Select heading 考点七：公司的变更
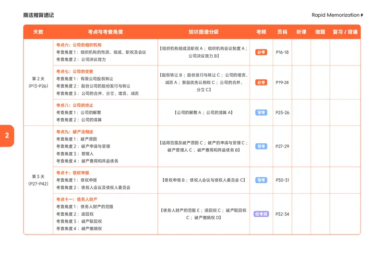The height and width of the screenshot is (272, 384). pos(75,72)
